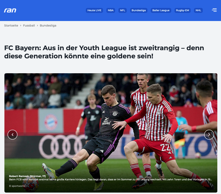This screenshot has width=221, height=194.
Task: Click the breadcrumb chevron after Fussball
Action: pyautogui.click(x=37, y=25)
